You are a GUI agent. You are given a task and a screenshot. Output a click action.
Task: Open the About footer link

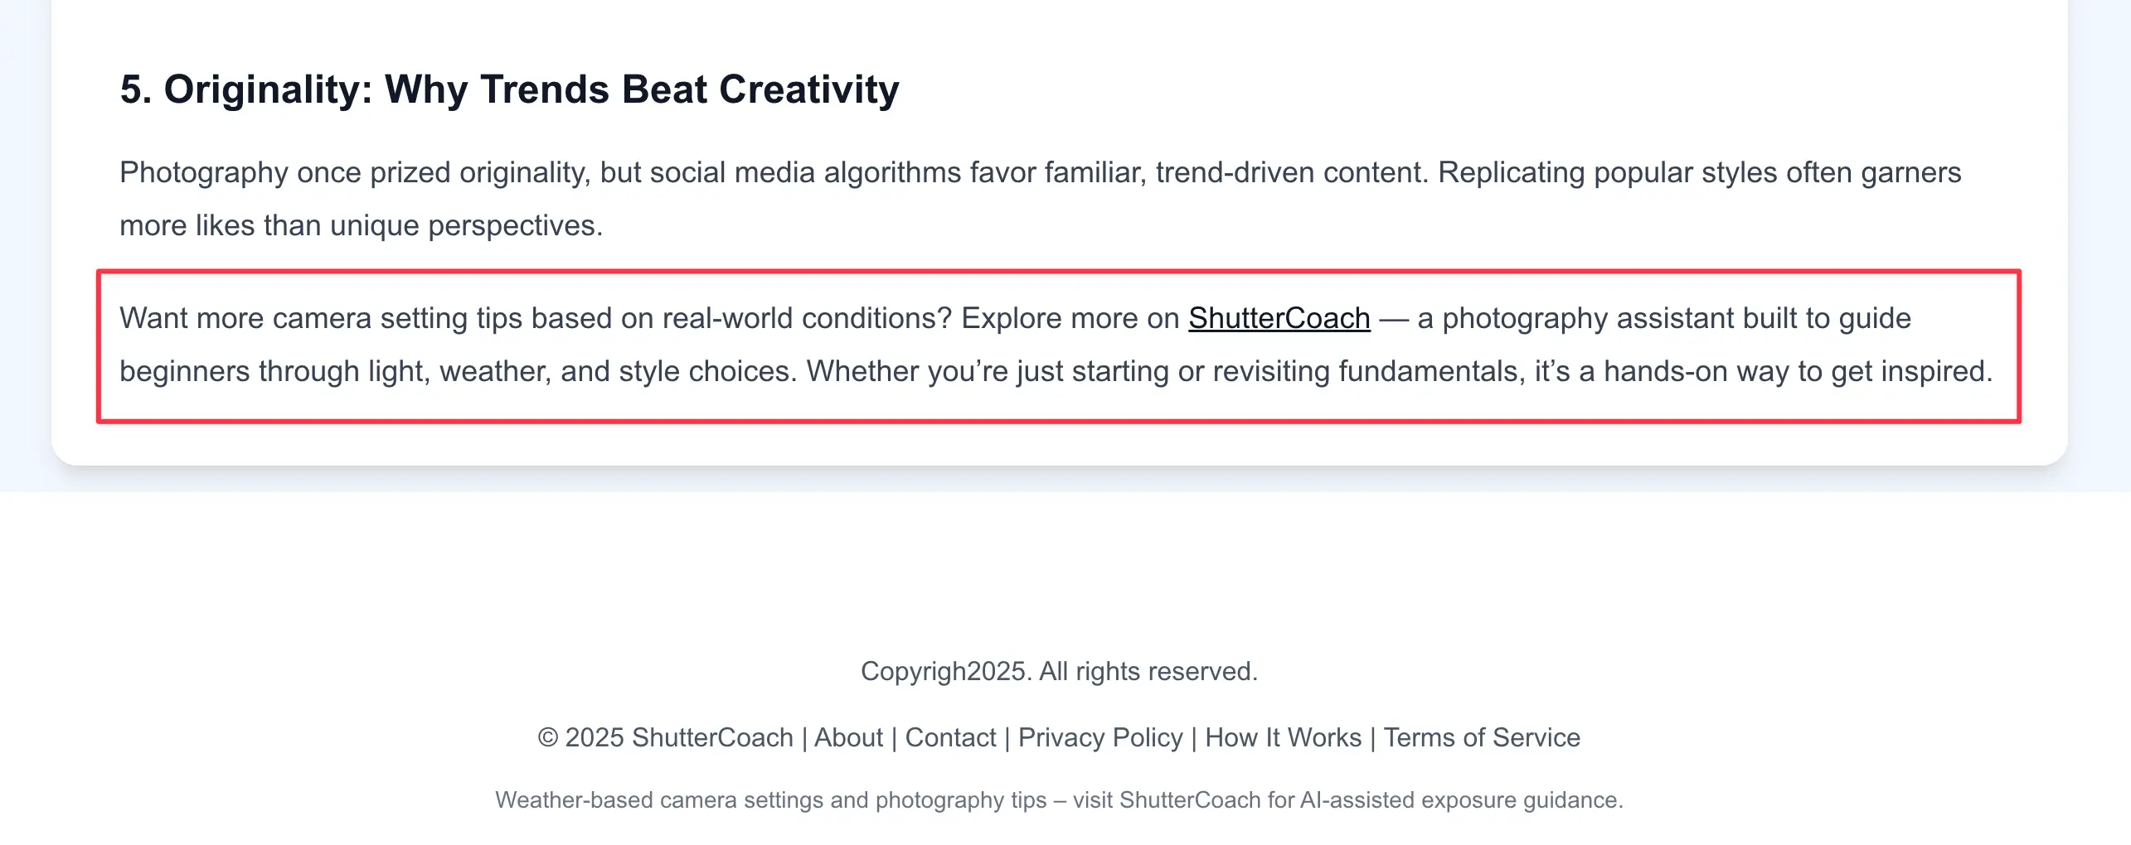[x=848, y=737]
